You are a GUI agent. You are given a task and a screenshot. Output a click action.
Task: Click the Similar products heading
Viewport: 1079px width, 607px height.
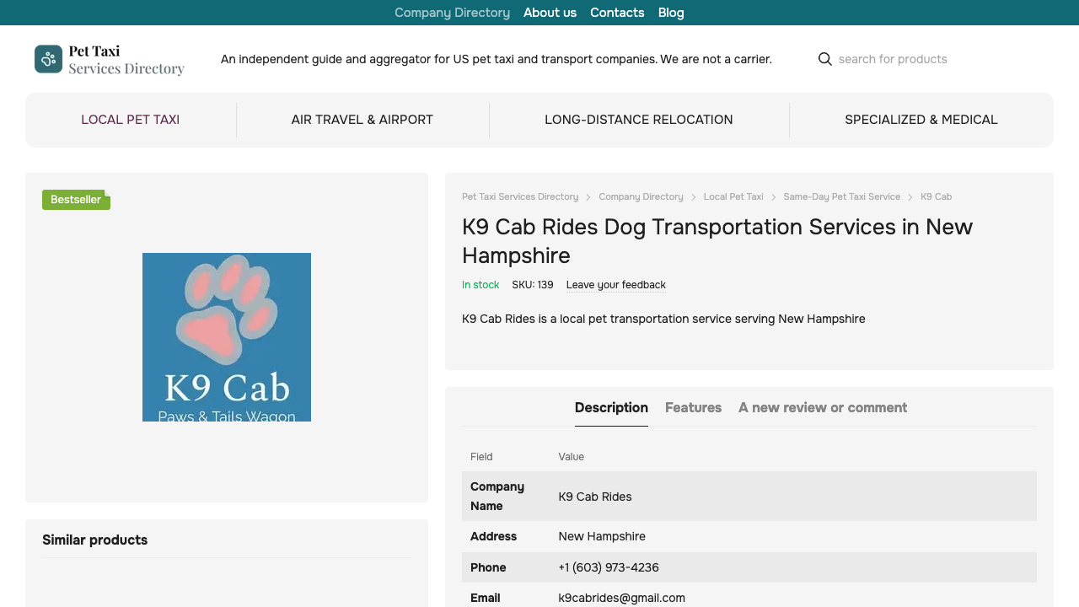95,540
